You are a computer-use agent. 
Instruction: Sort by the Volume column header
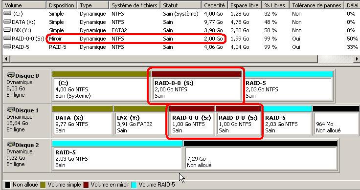pyautogui.click(x=24, y=5)
